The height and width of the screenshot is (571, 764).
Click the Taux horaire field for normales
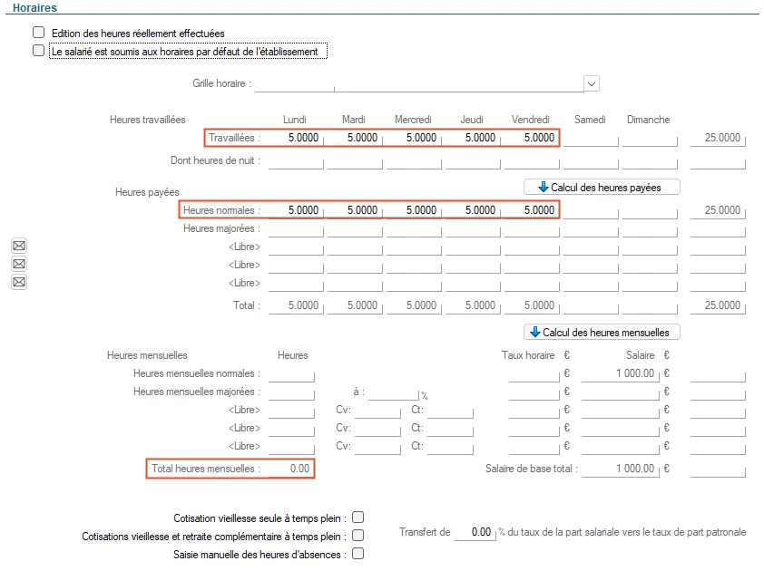(534, 373)
